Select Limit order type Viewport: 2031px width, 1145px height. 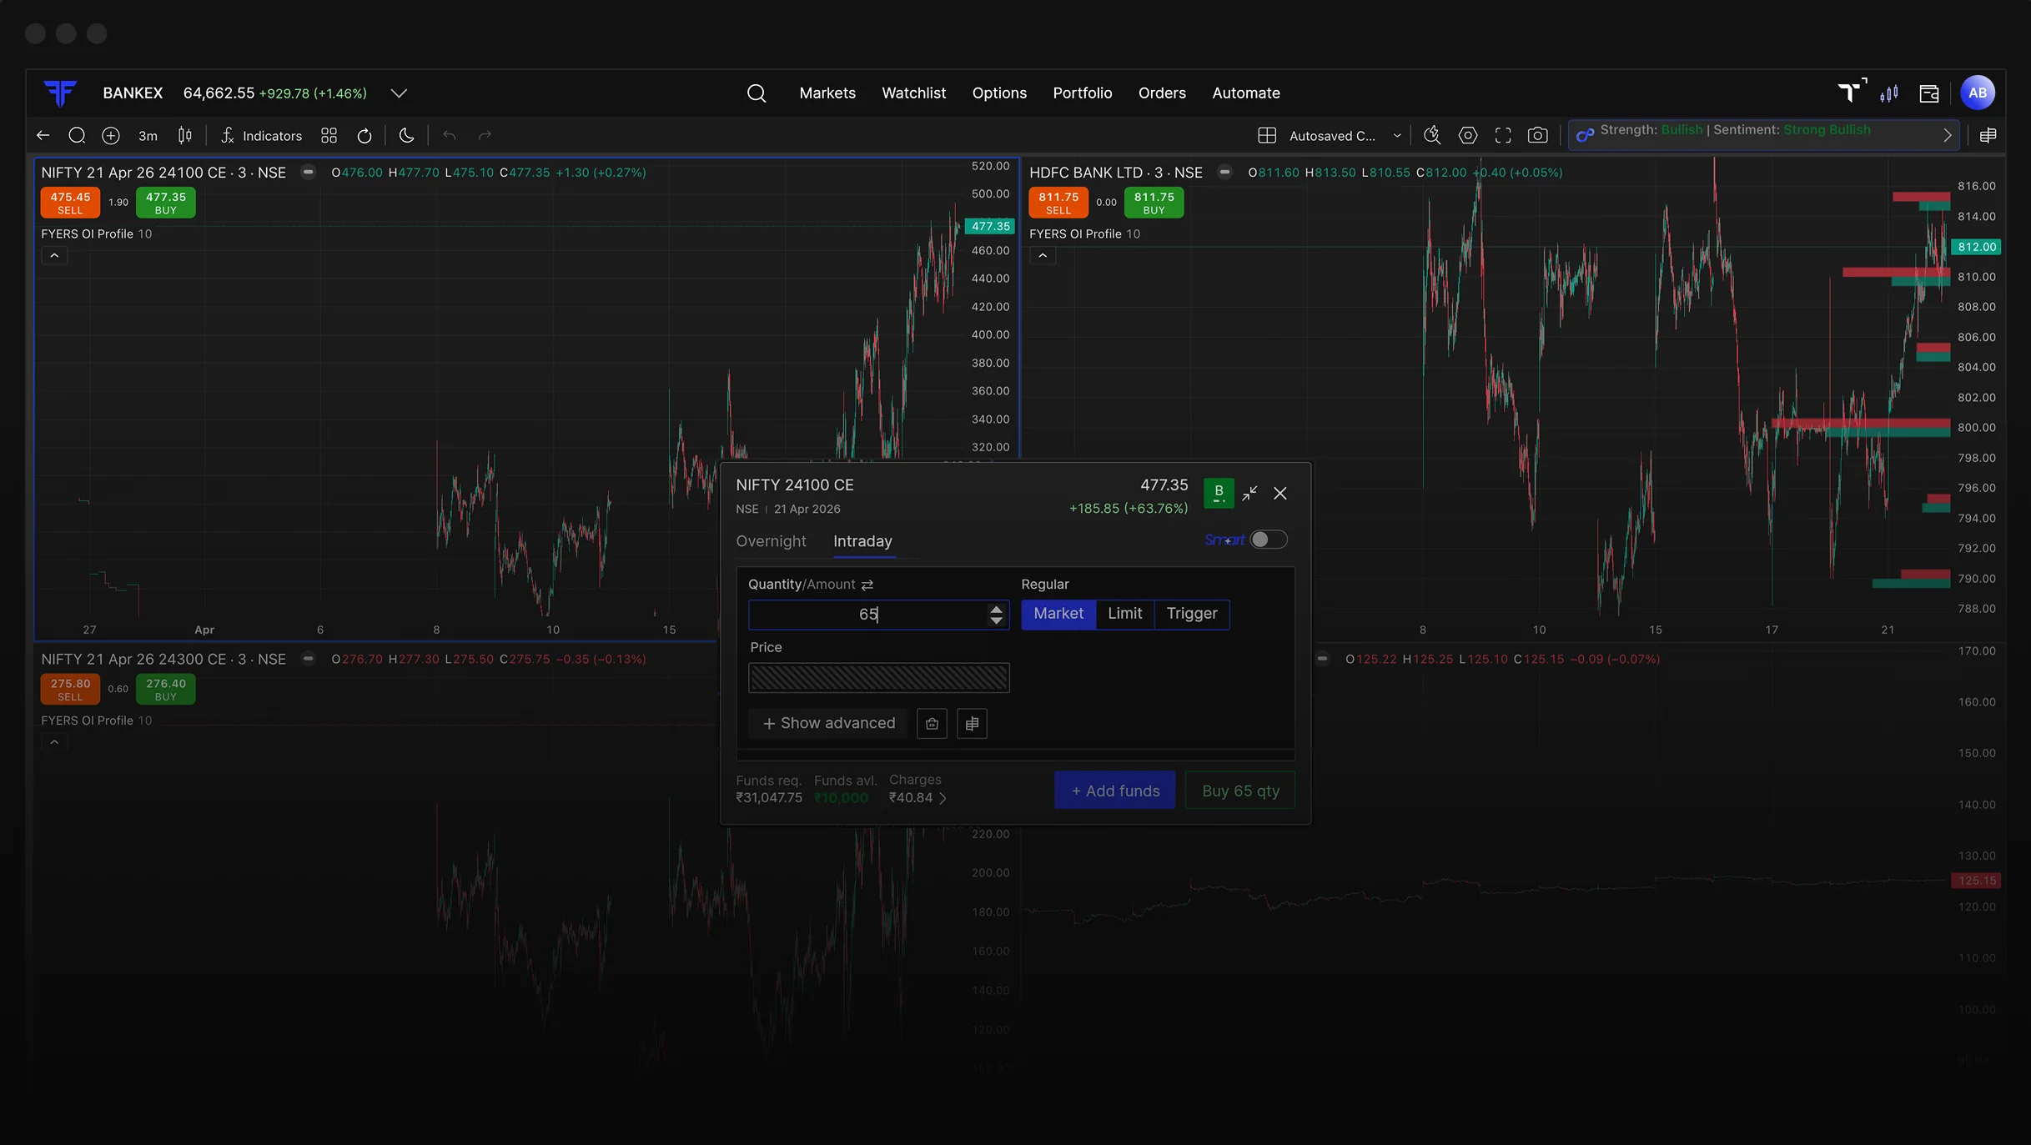[x=1124, y=614]
